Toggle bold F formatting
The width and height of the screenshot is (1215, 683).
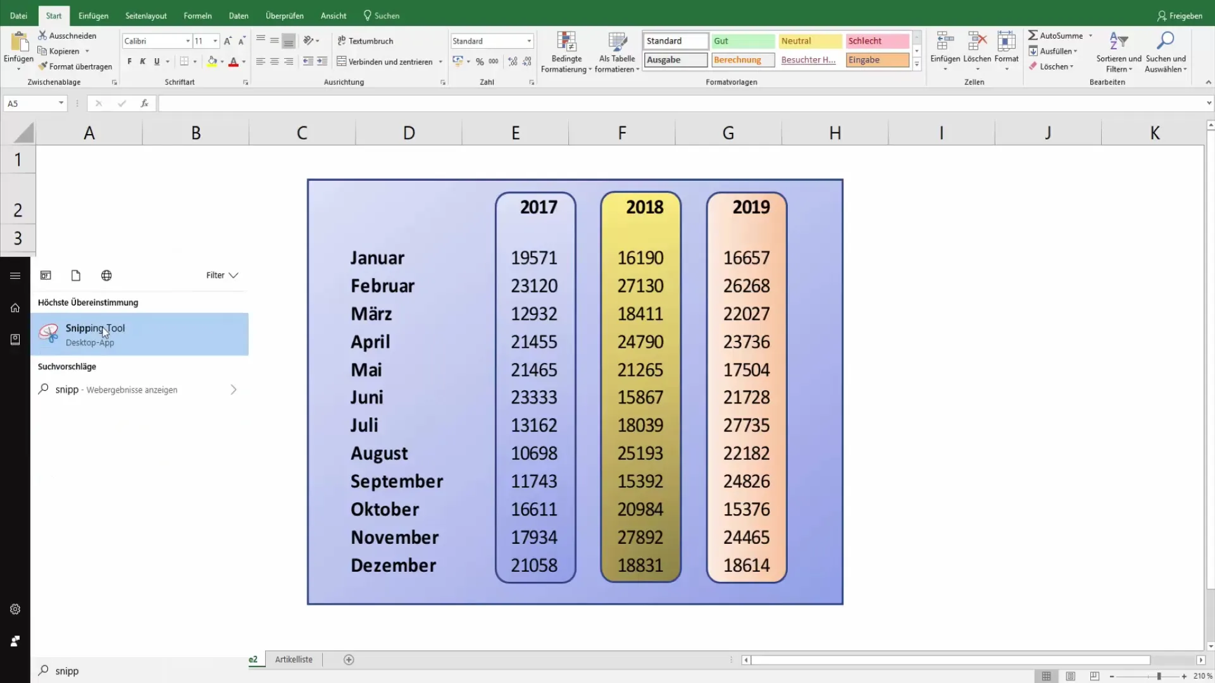[x=130, y=61]
